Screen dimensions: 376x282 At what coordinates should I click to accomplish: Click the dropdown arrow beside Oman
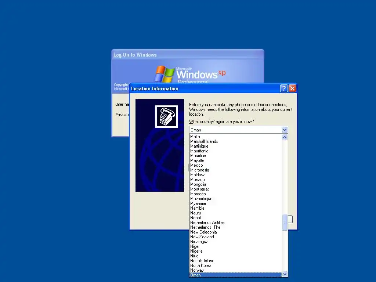285,130
